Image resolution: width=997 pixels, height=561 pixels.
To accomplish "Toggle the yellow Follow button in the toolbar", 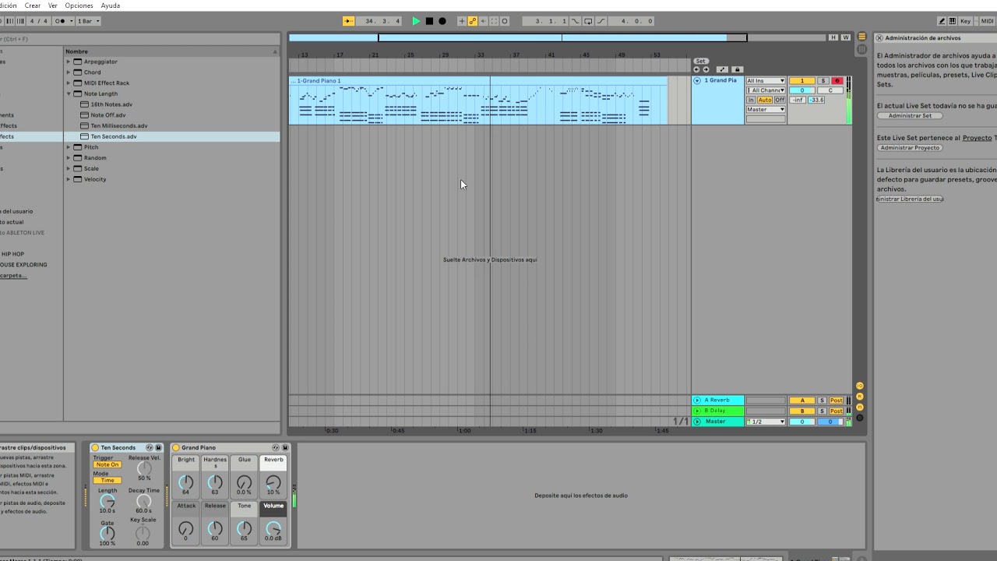I will point(348,21).
